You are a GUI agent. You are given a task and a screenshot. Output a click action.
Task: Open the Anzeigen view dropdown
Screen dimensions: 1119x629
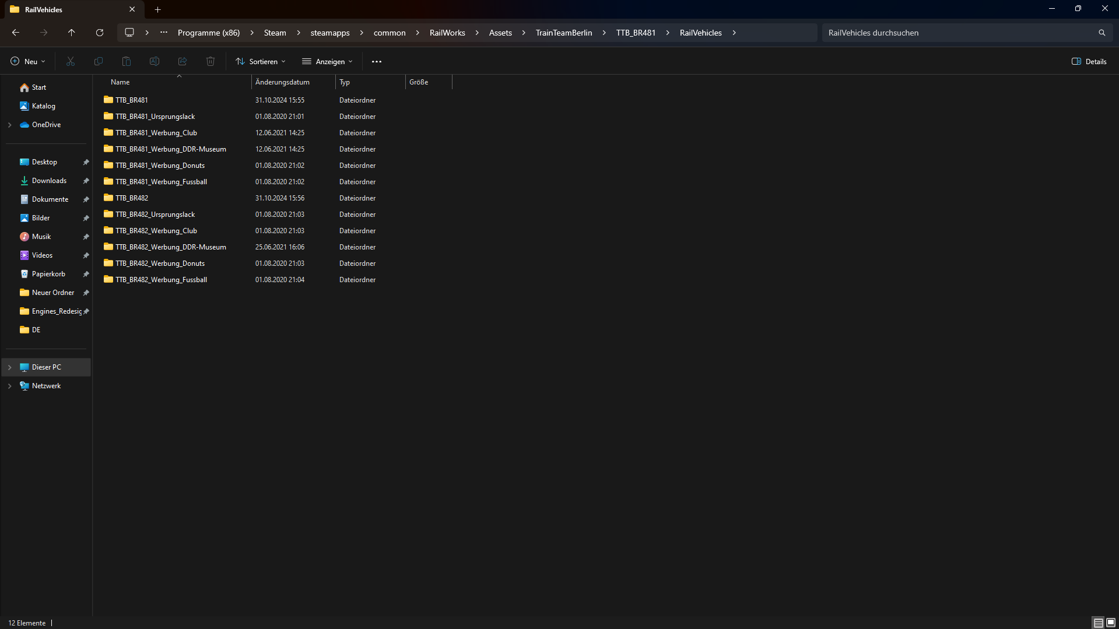coord(327,61)
